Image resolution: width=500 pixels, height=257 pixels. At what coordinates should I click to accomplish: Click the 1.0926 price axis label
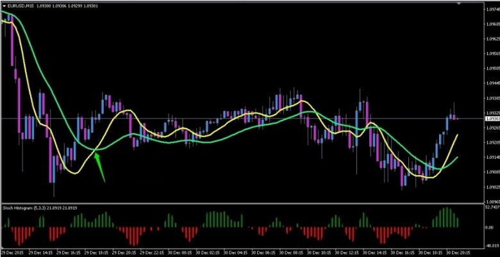tap(492, 128)
